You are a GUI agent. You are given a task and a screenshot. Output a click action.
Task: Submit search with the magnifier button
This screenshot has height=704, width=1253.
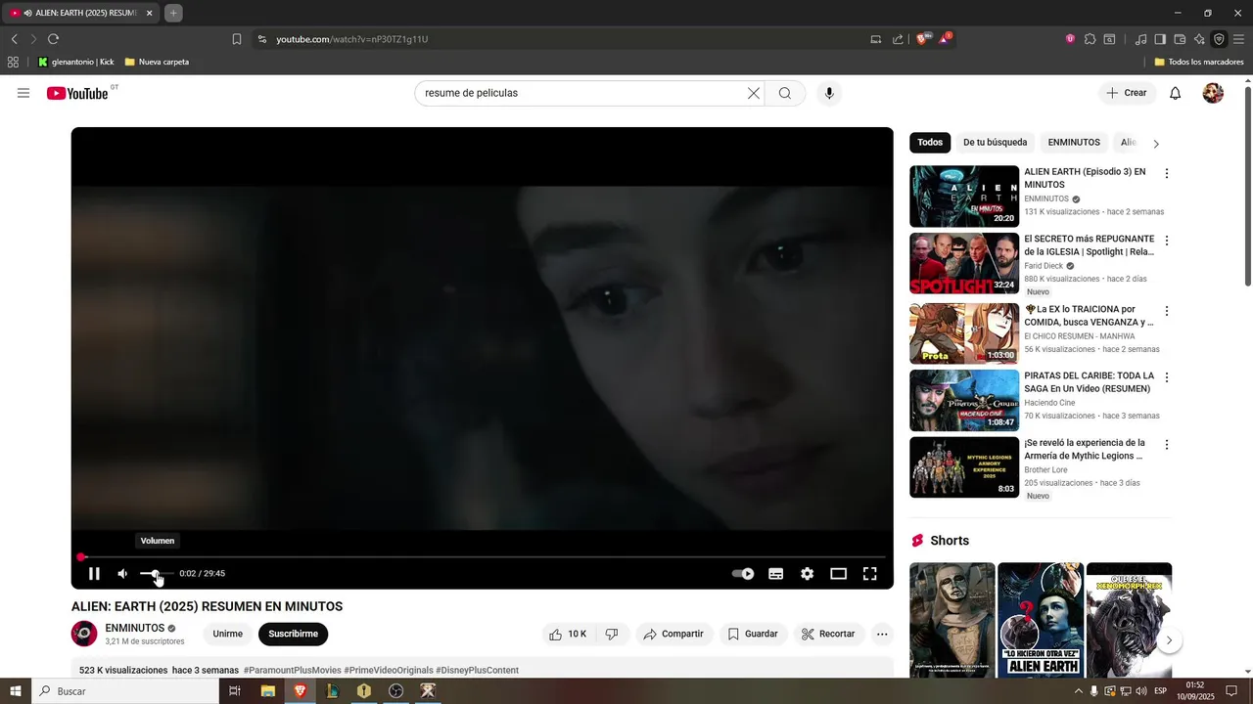pos(785,93)
